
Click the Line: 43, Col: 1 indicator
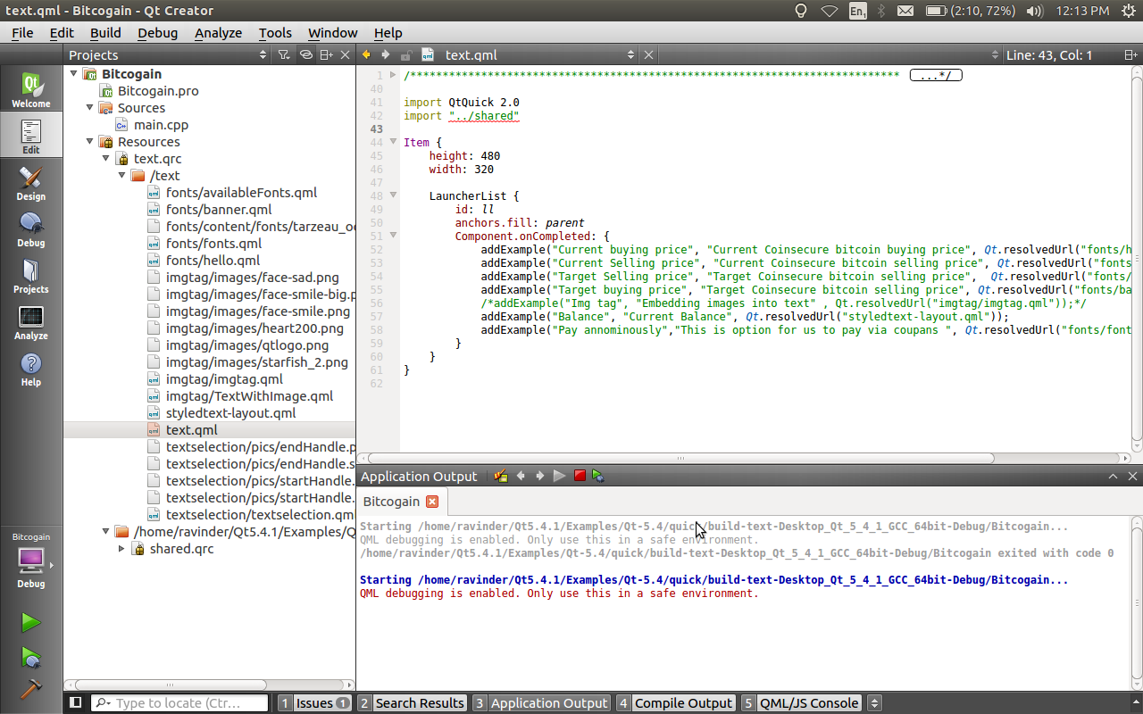[x=1049, y=55]
